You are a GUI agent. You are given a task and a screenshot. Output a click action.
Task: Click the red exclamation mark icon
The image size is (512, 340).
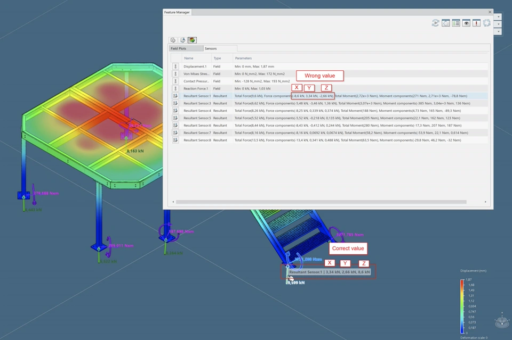476,23
